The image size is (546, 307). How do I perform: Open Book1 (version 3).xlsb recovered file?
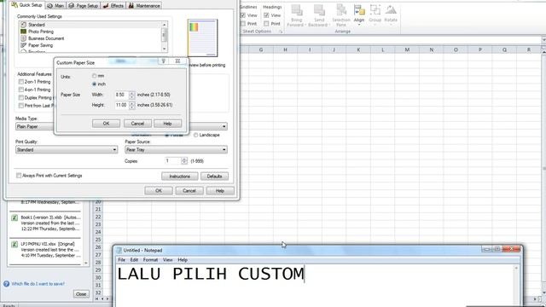[45, 223]
